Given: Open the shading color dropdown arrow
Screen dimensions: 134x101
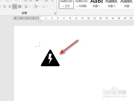Looking at the screenshot, I should [x=39, y=6].
